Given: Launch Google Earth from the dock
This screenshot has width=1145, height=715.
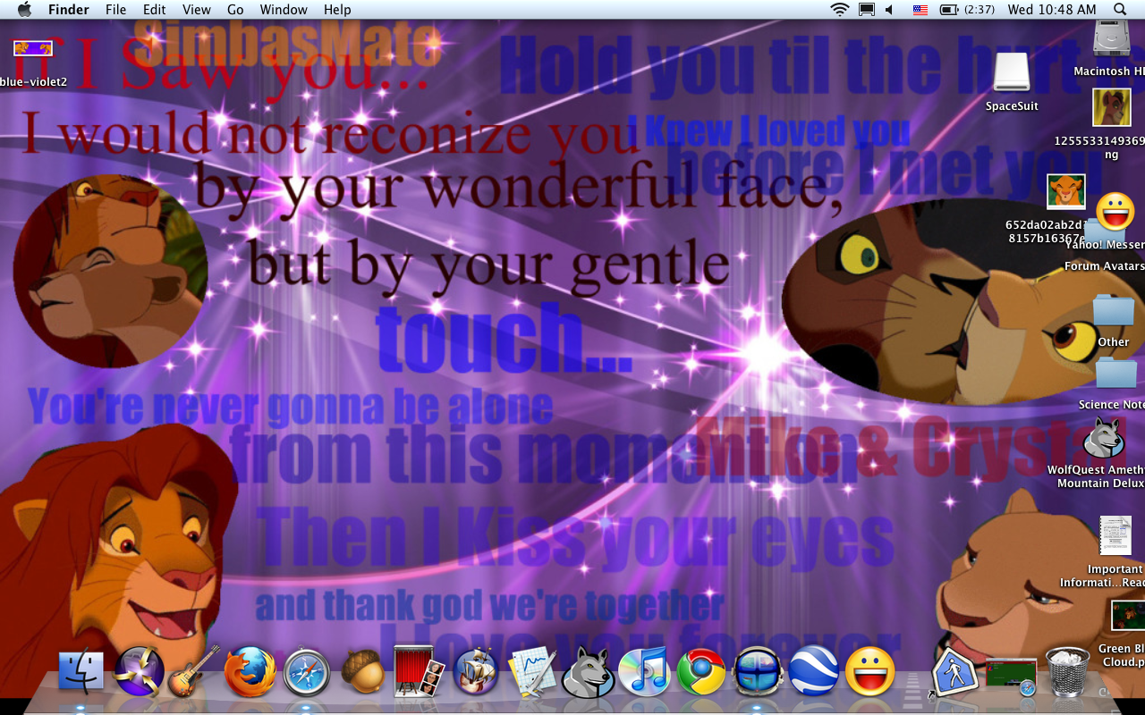Looking at the screenshot, I should click(813, 671).
